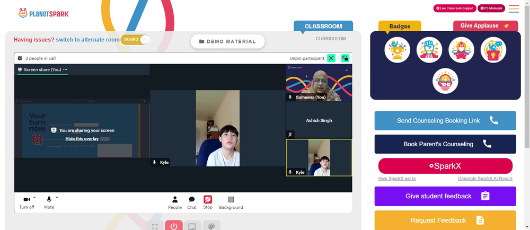Select Kyle's highlighted small video thumbnail
This screenshot has width=530, height=230.
point(319,158)
